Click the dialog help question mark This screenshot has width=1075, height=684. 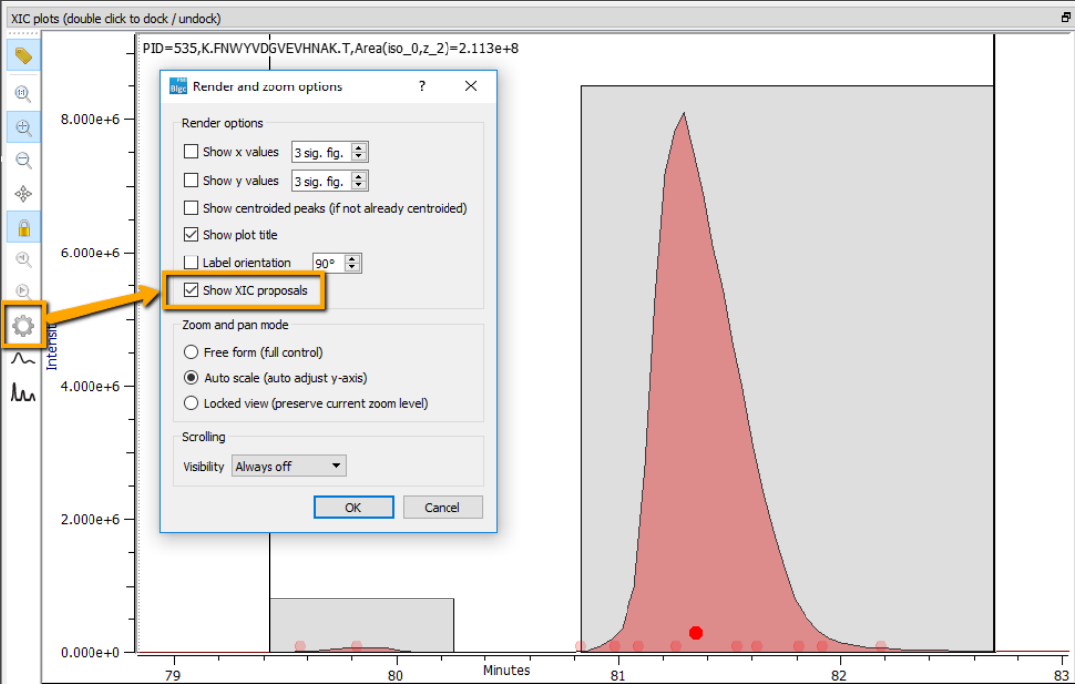coord(422,86)
